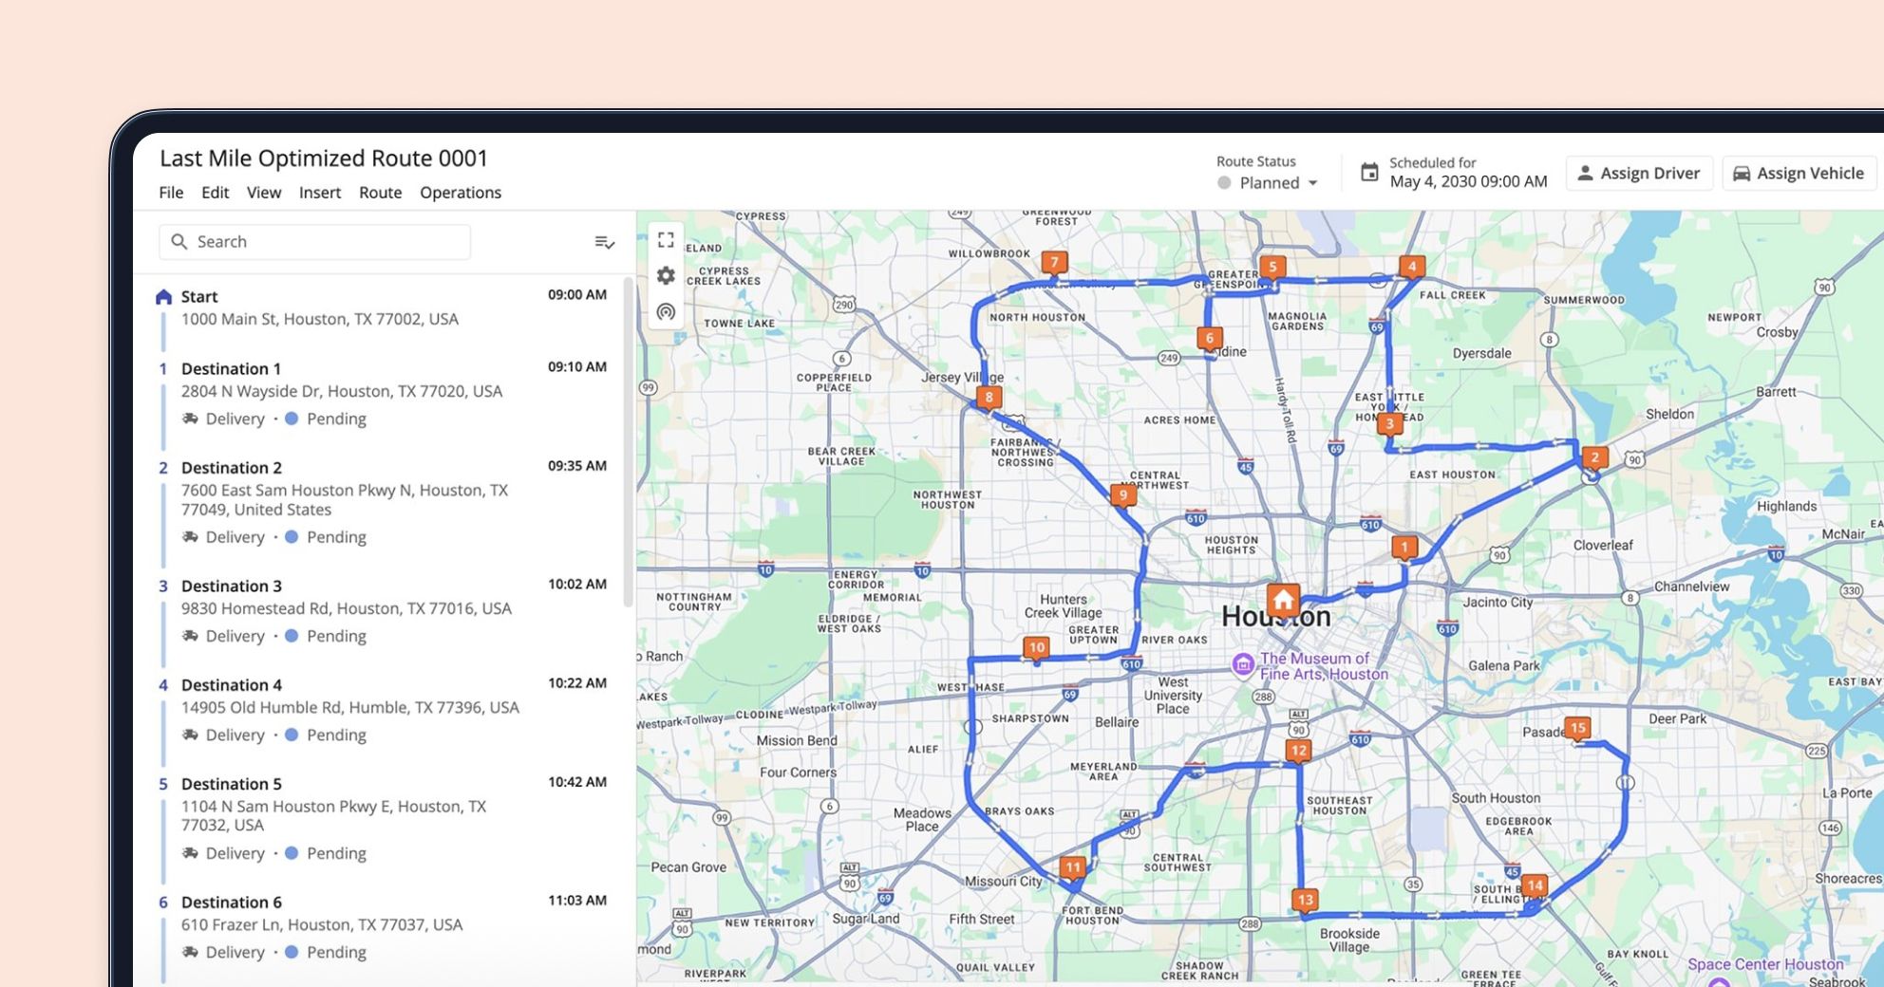Open the Operations menu
1884x987 pixels.
[461, 193]
